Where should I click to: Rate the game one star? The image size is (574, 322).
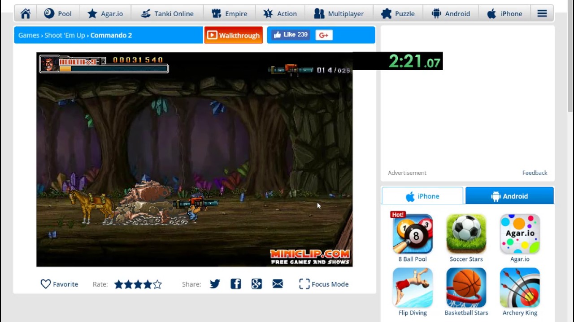119,284
